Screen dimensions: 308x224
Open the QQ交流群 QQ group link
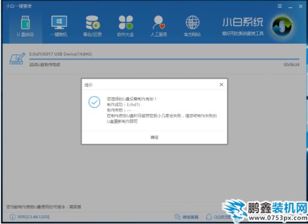tap(219, 217)
